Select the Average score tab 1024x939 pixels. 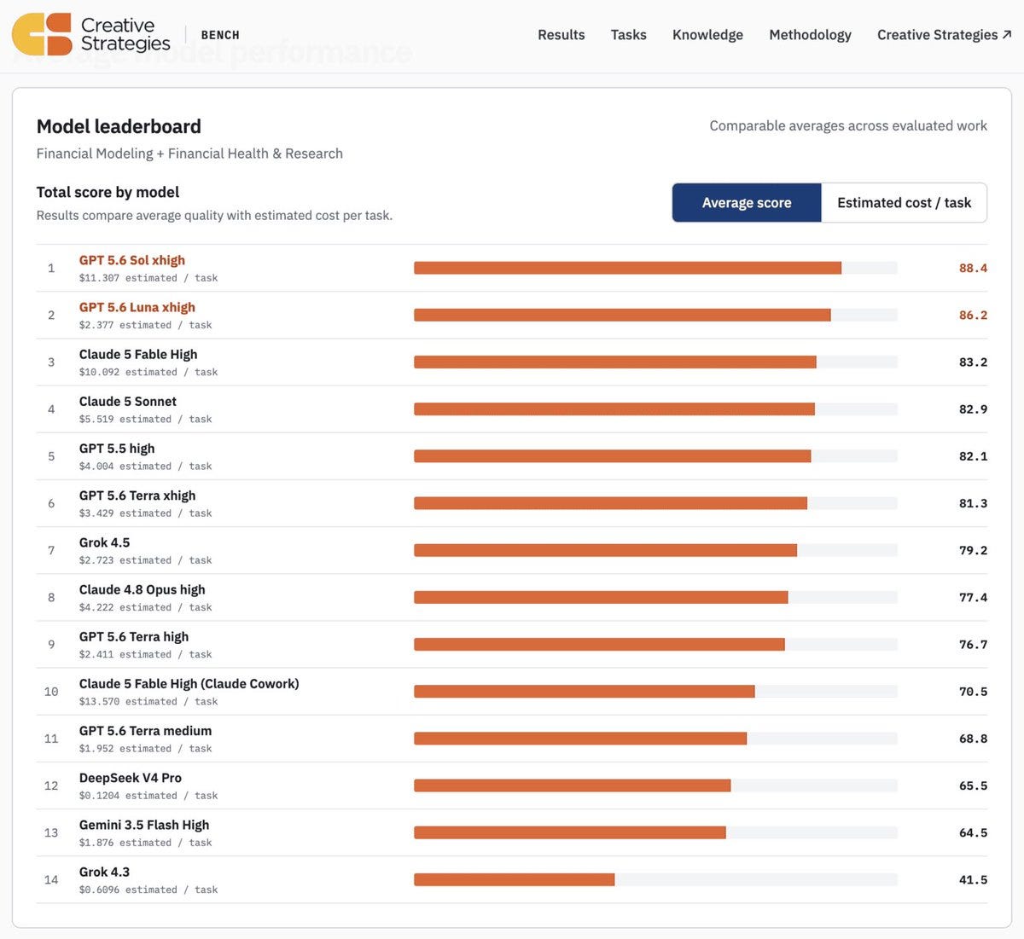[747, 203]
